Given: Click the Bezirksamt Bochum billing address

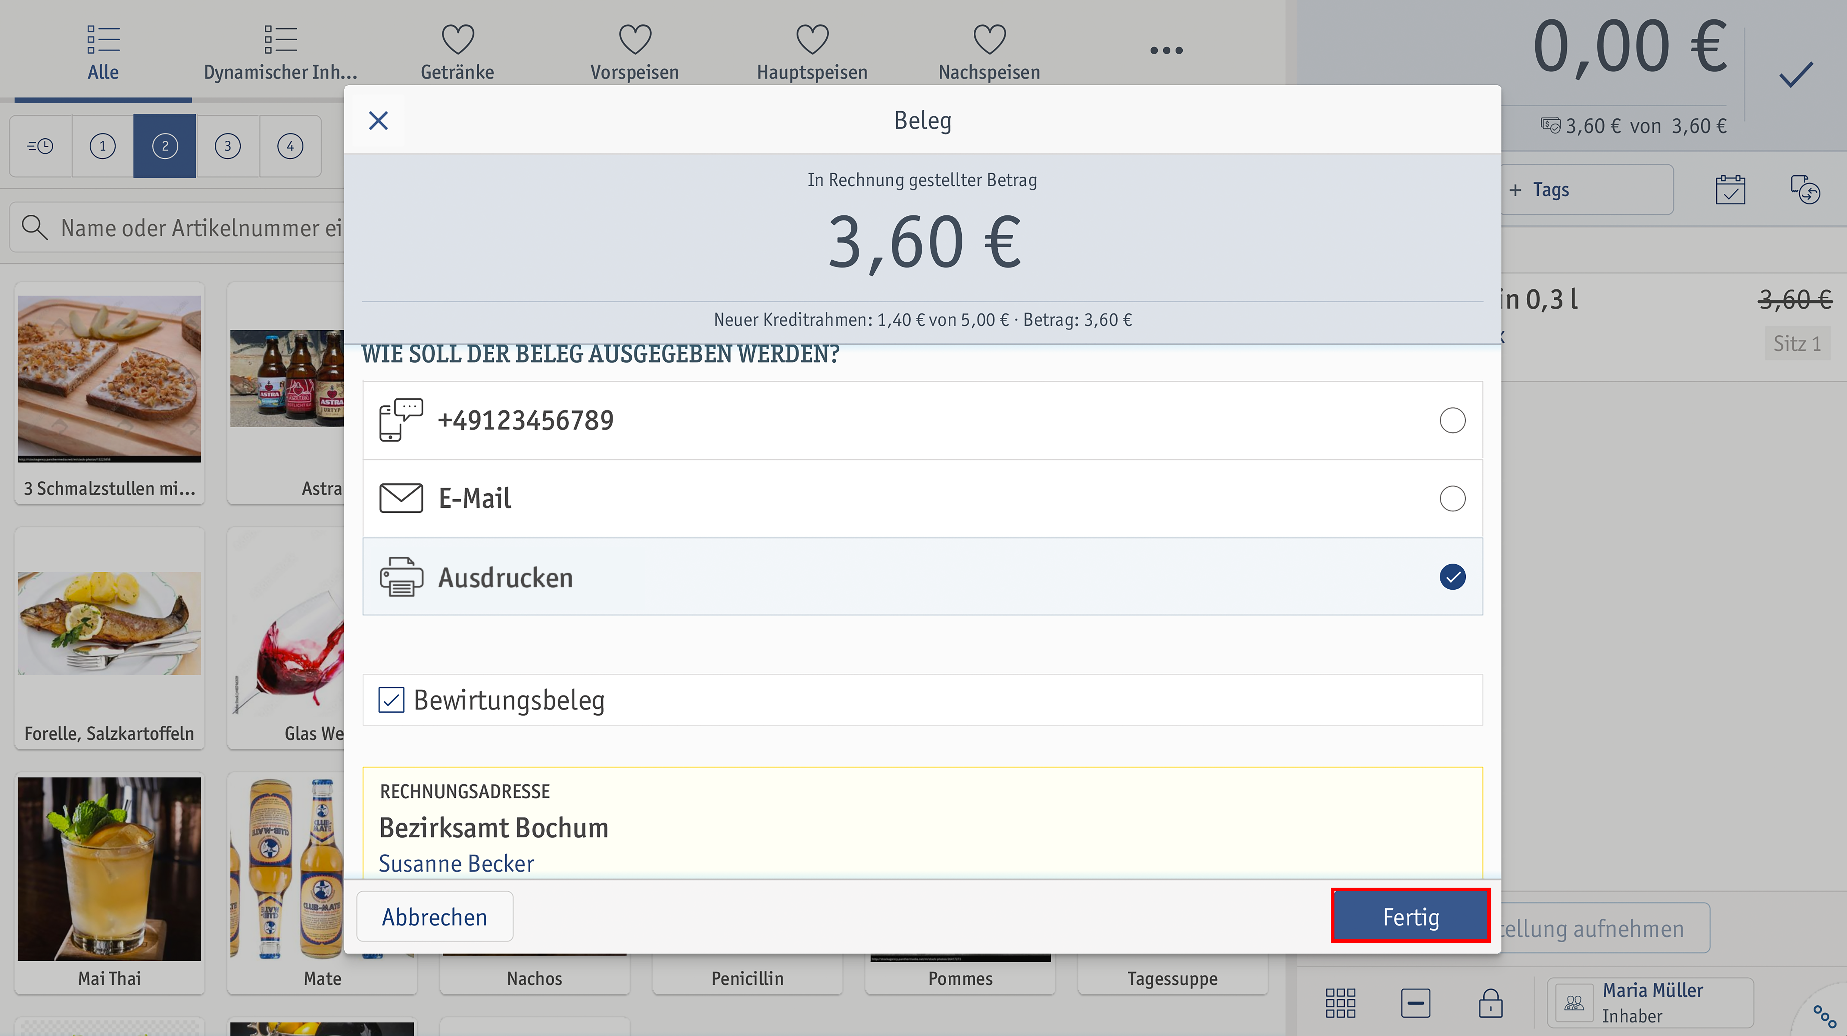Looking at the screenshot, I should click(493, 828).
